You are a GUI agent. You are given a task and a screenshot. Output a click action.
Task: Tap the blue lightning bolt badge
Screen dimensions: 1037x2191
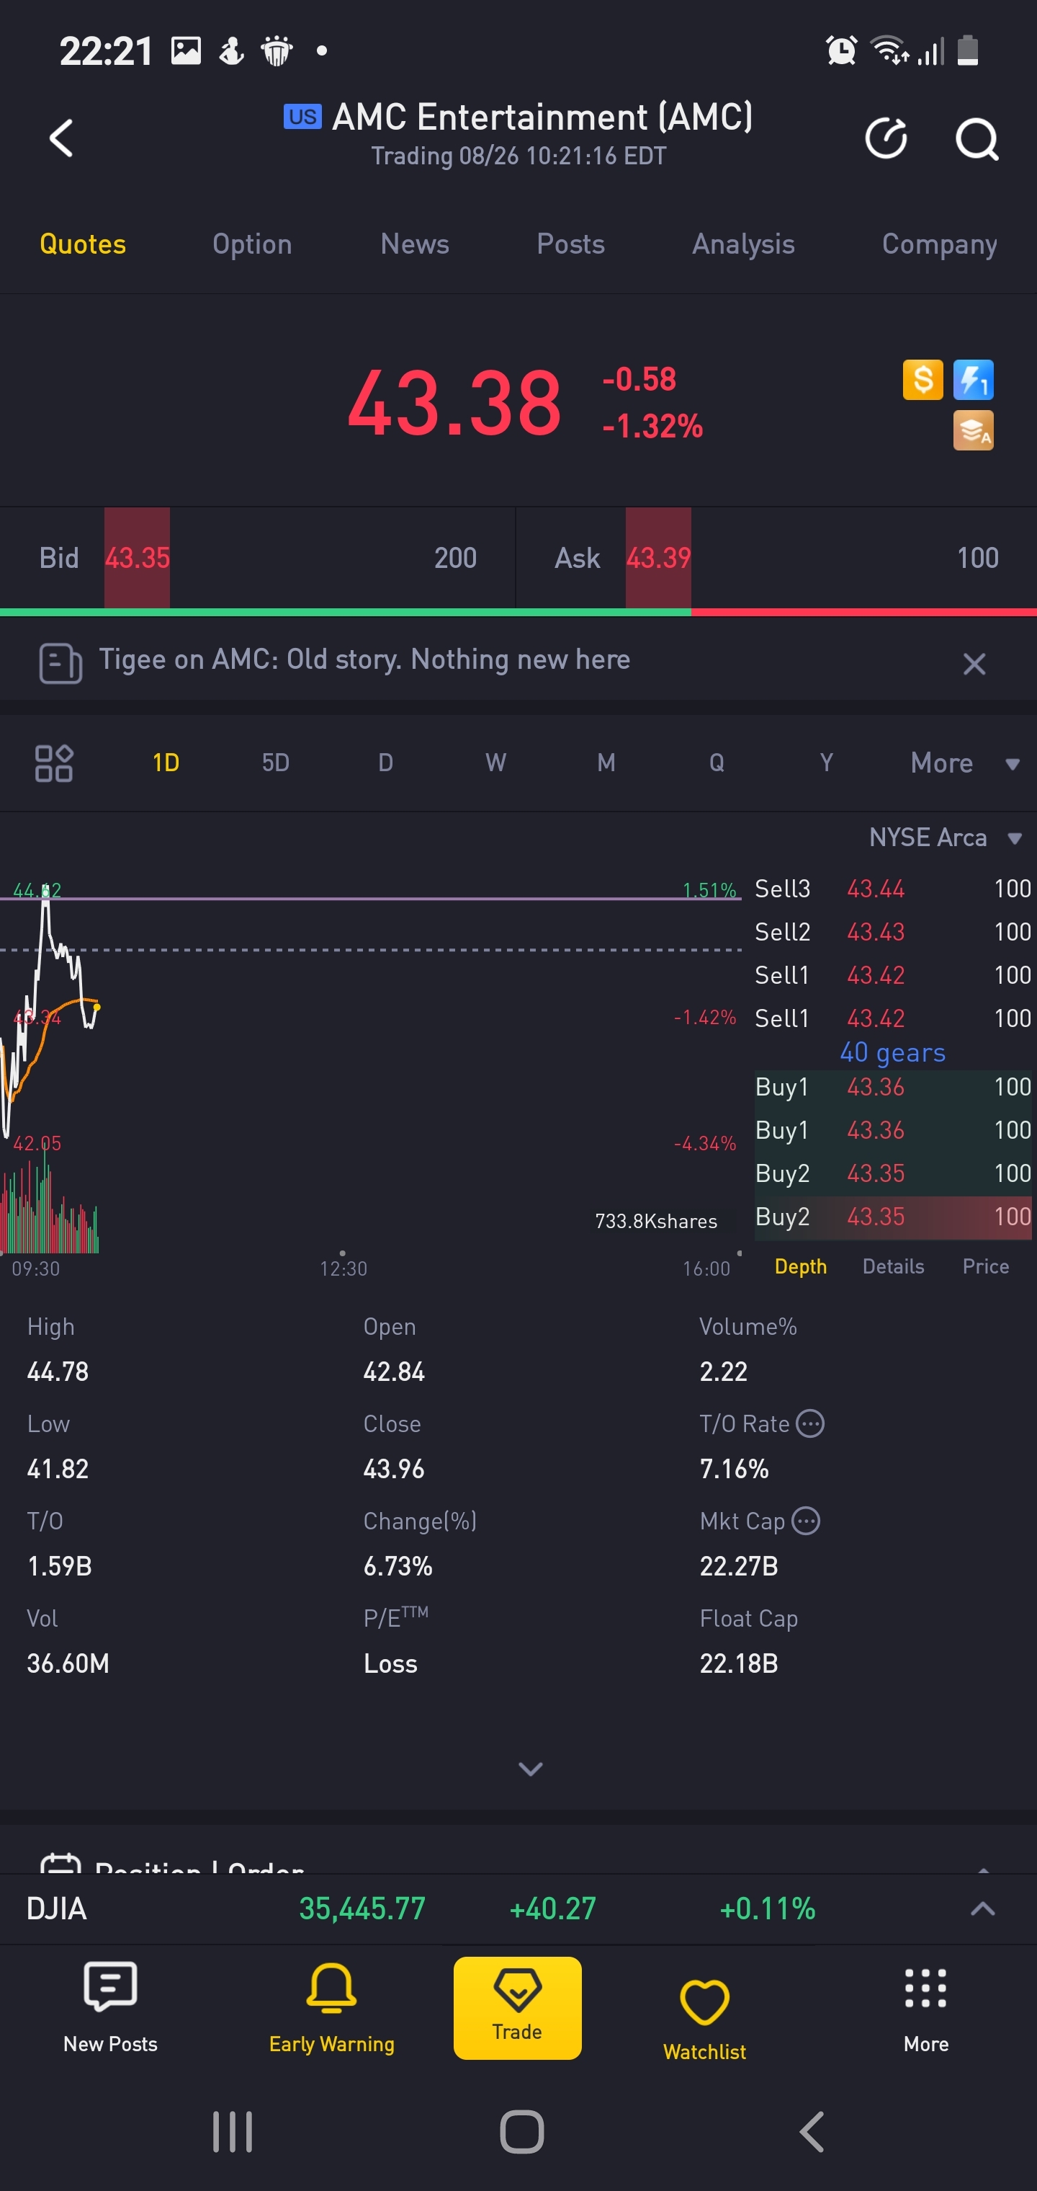click(x=973, y=379)
